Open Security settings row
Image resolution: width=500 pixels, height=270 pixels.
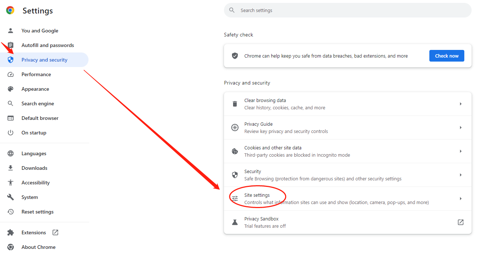pyautogui.click(x=348, y=175)
